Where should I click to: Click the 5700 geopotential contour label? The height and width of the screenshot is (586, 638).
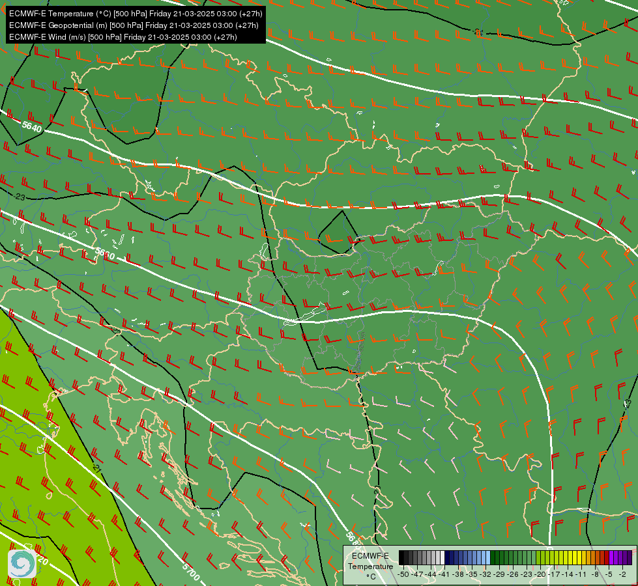(x=191, y=572)
